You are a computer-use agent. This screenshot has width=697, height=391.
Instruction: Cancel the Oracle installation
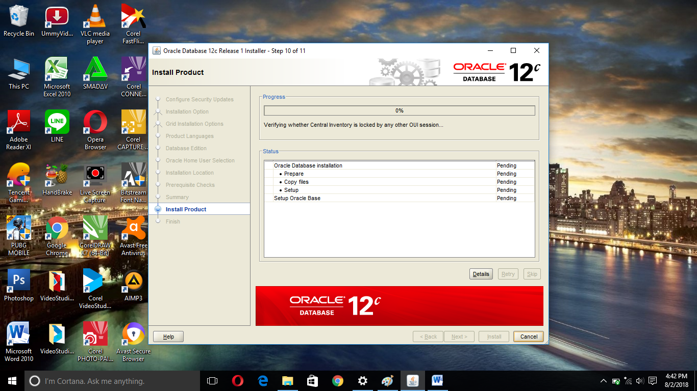pyautogui.click(x=528, y=336)
